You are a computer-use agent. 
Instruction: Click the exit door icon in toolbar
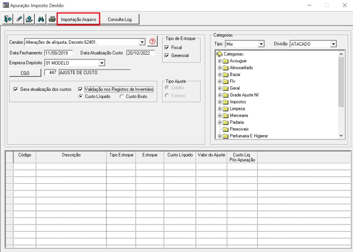tap(8, 19)
